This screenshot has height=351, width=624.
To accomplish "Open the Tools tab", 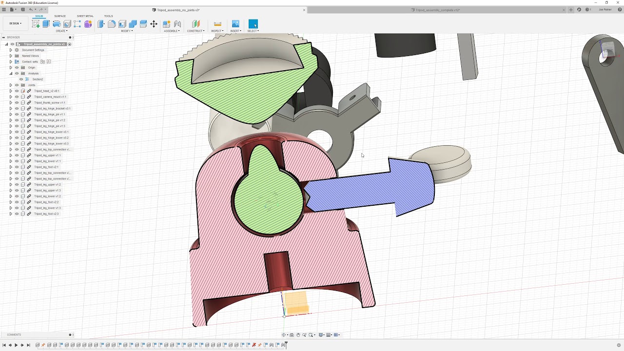I will pos(108,16).
